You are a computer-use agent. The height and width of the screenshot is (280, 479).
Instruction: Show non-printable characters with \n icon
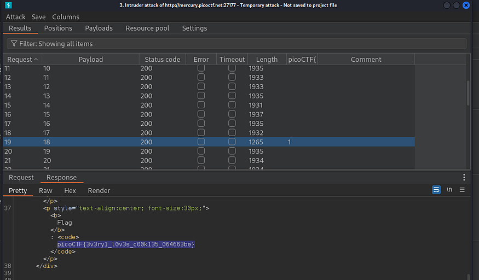tap(449, 190)
